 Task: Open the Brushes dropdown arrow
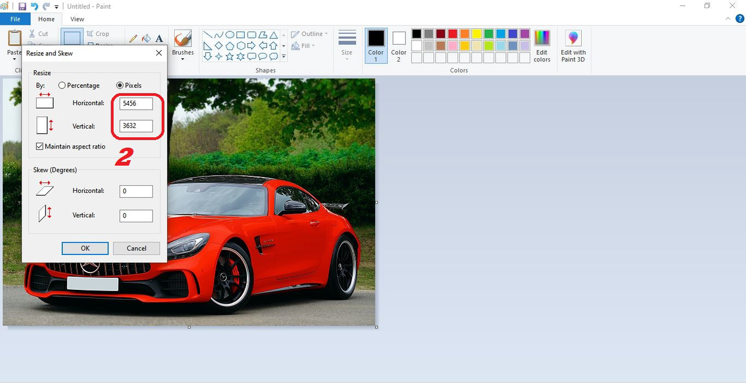(x=182, y=59)
